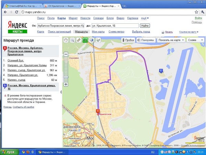Viewport: 206px width, 155px height.
Task: Click the Найти button
Action: coord(145,26)
